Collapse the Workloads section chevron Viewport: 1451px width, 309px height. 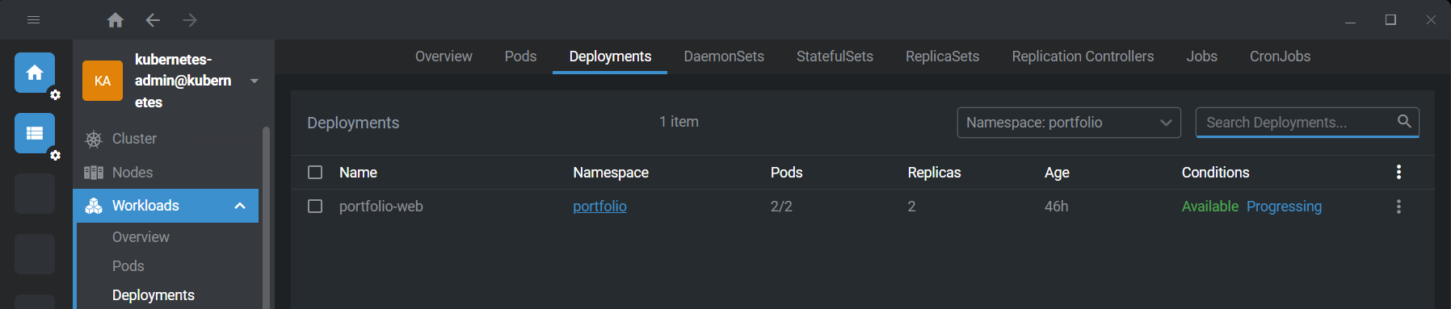(x=240, y=206)
